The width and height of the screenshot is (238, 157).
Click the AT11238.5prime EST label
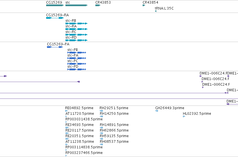pyautogui.click(x=79, y=142)
